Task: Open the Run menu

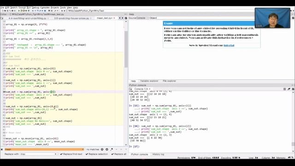Action: [29, 7]
